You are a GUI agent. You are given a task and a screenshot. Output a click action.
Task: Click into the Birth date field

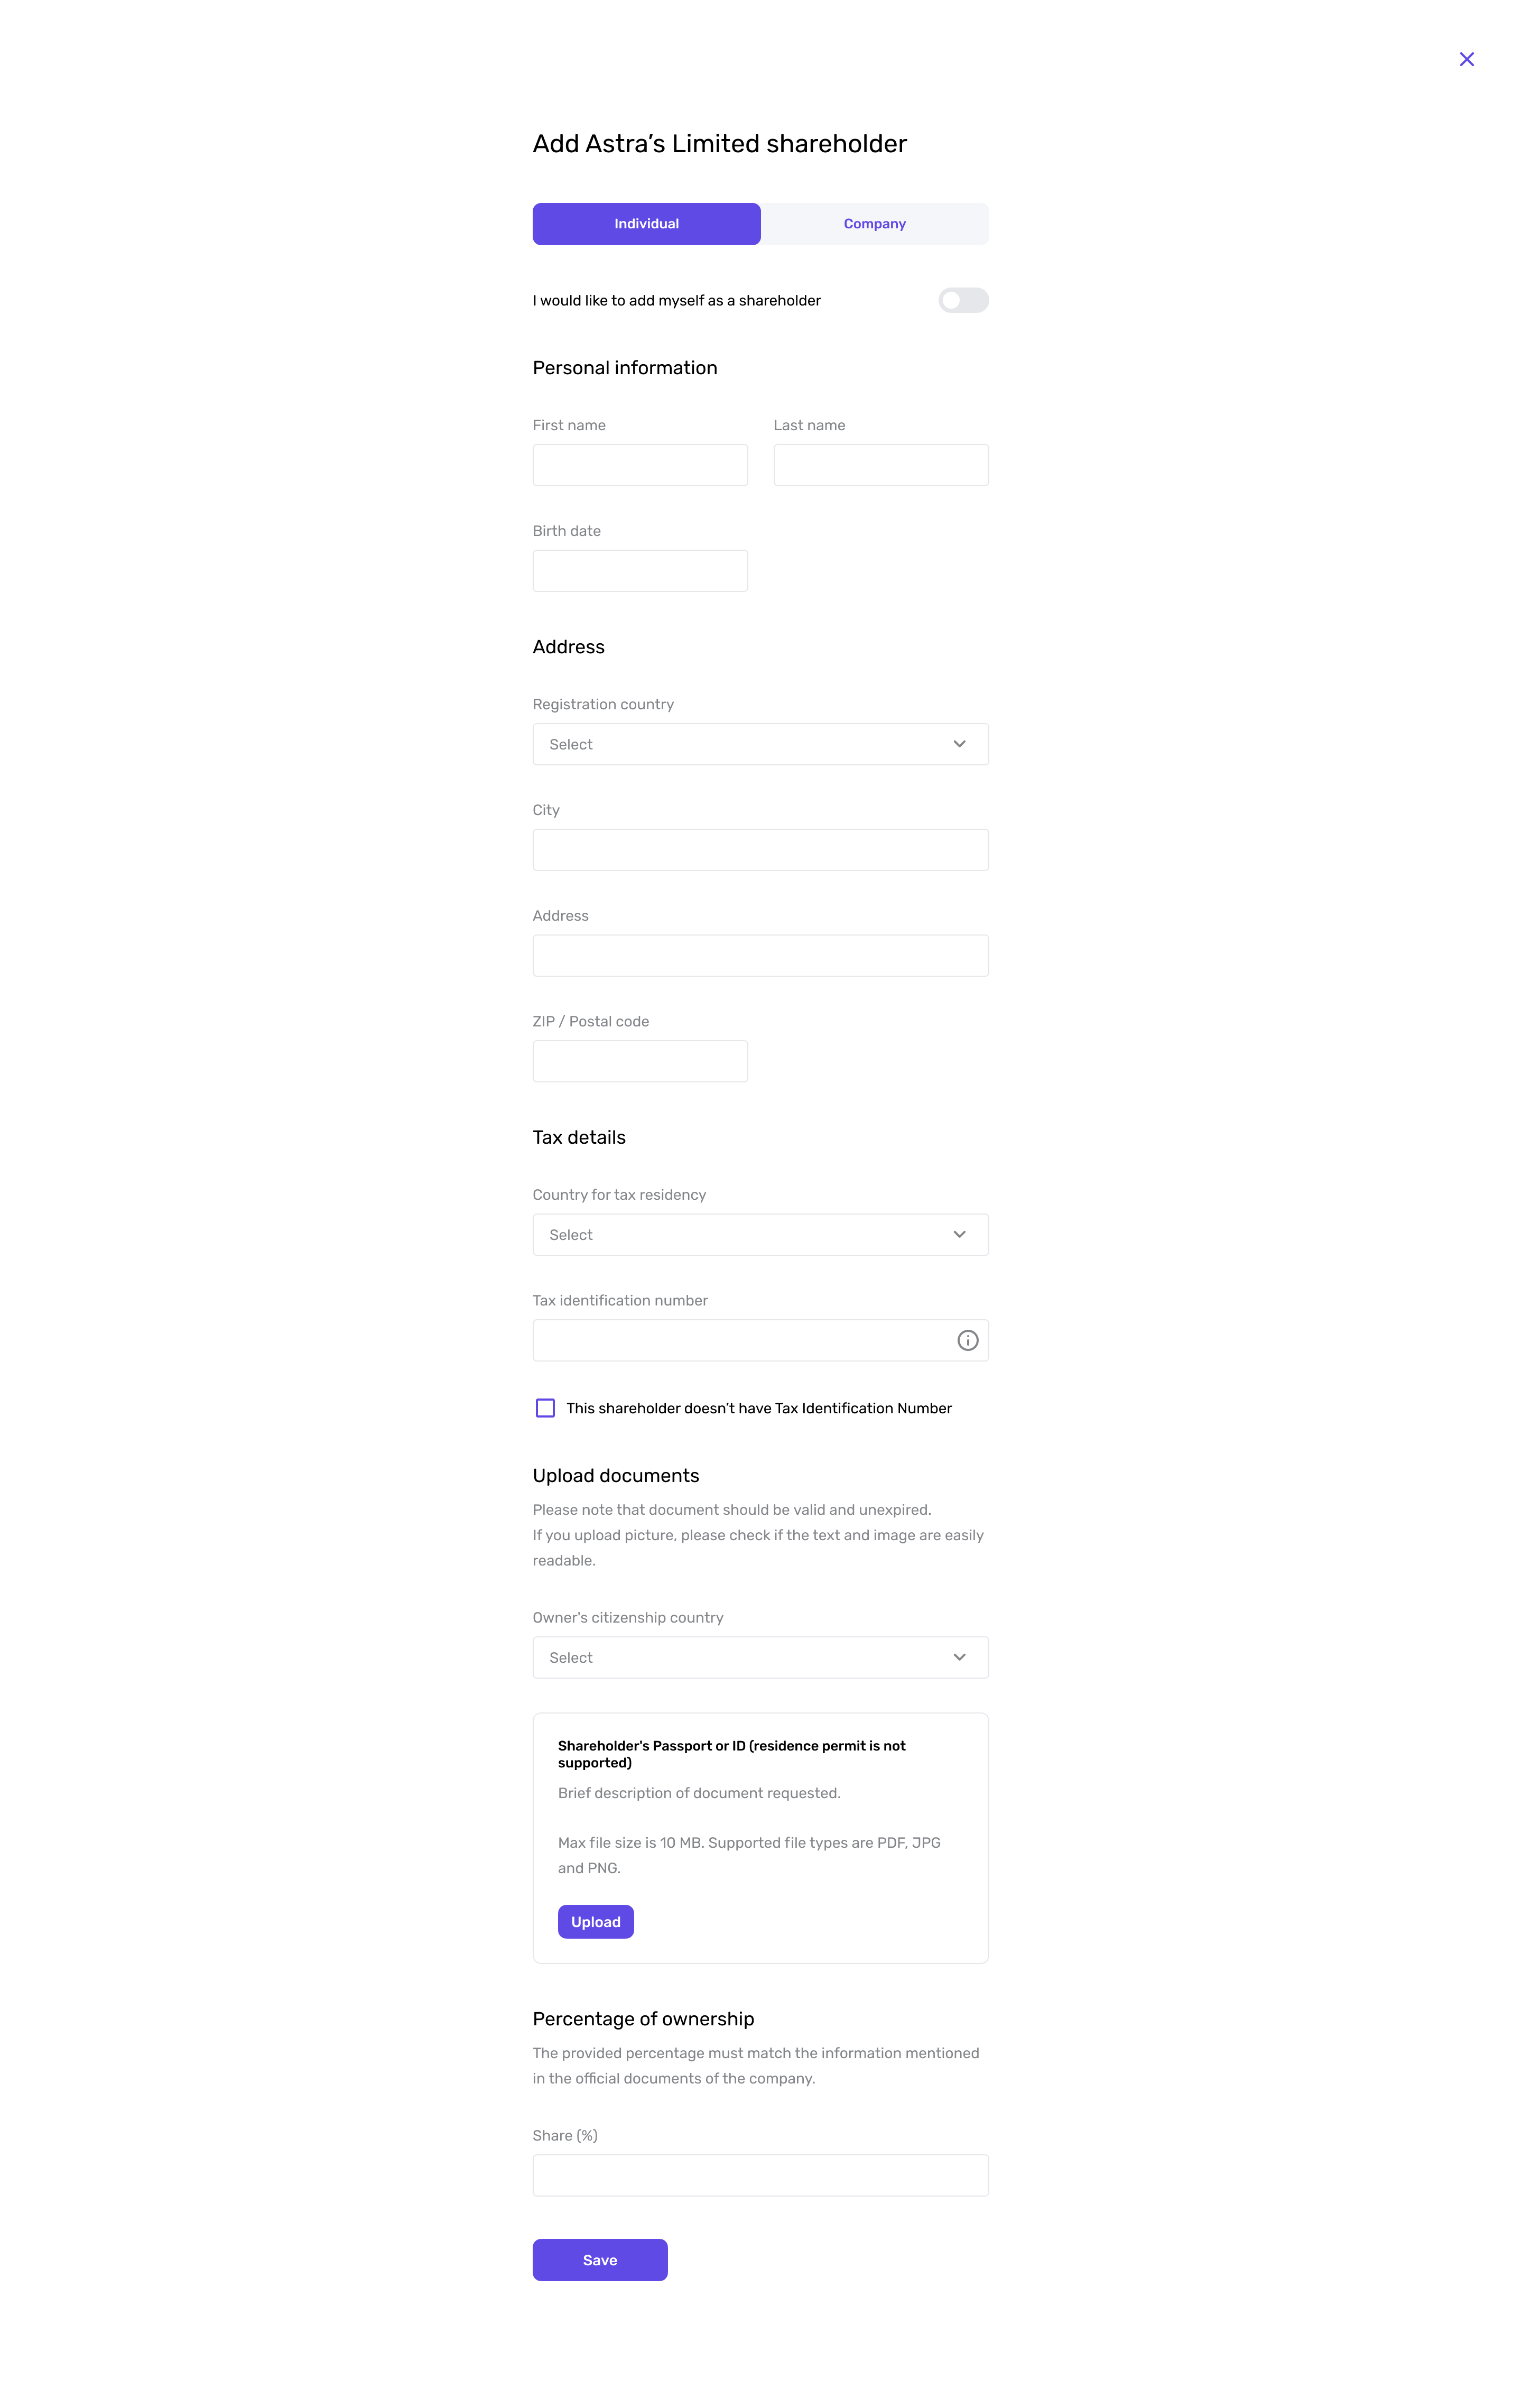pos(640,571)
